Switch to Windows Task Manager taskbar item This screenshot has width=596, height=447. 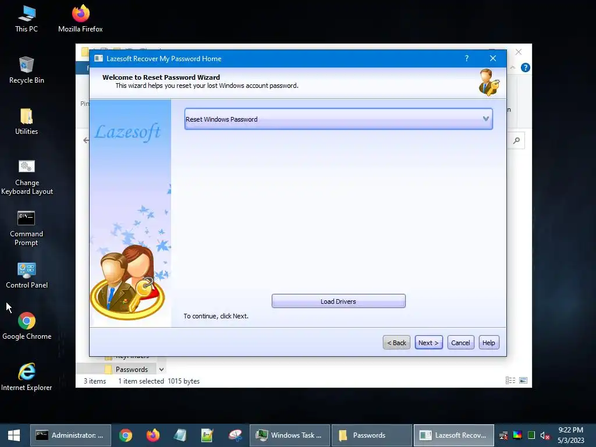(x=290, y=435)
